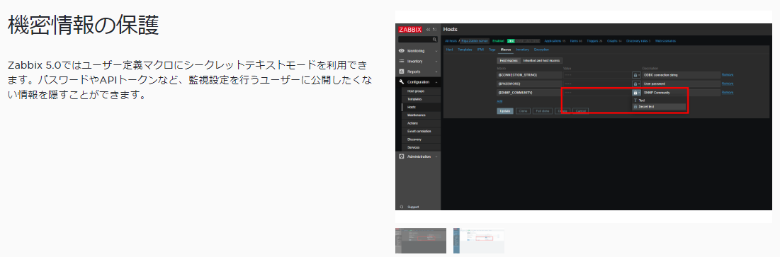Select Inherited and host macros option
Viewport: 780px width, 257px height.
541,60
